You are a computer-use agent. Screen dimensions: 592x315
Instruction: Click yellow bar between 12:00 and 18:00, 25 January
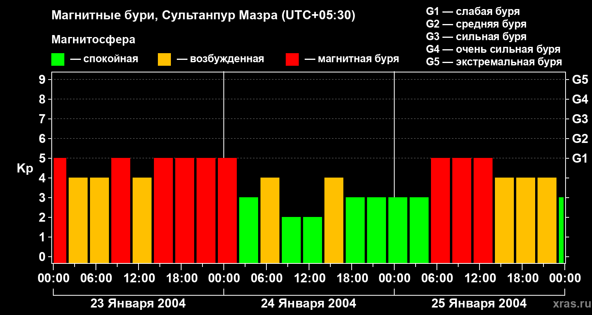point(504,220)
